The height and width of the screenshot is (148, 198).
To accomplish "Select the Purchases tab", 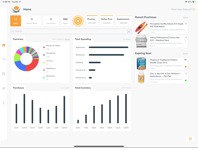I will pos(18,88).
